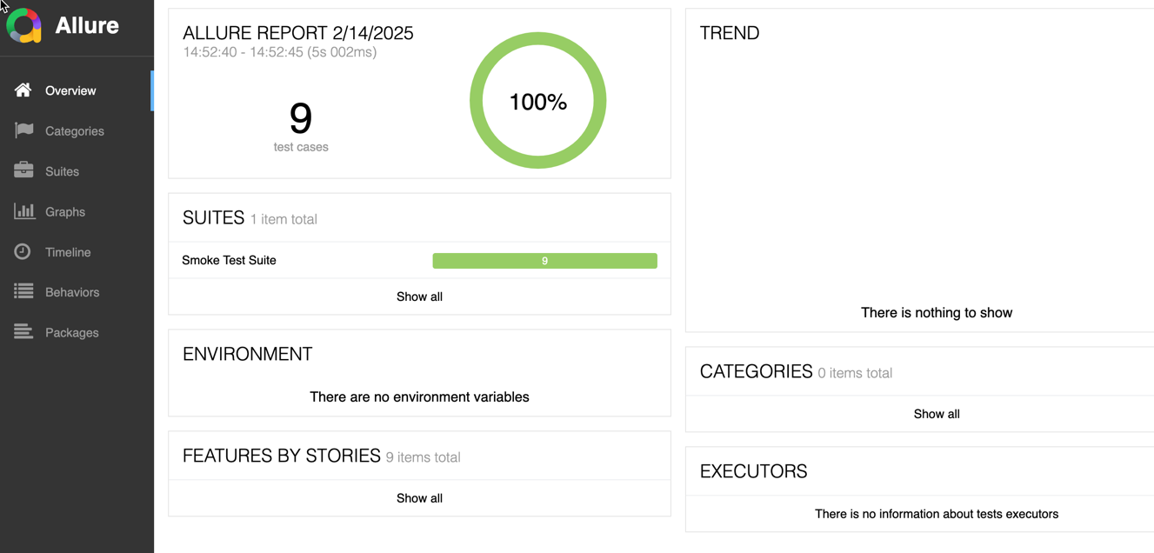Click the Timeline clock icon
The width and height of the screenshot is (1154, 553).
[x=23, y=251]
